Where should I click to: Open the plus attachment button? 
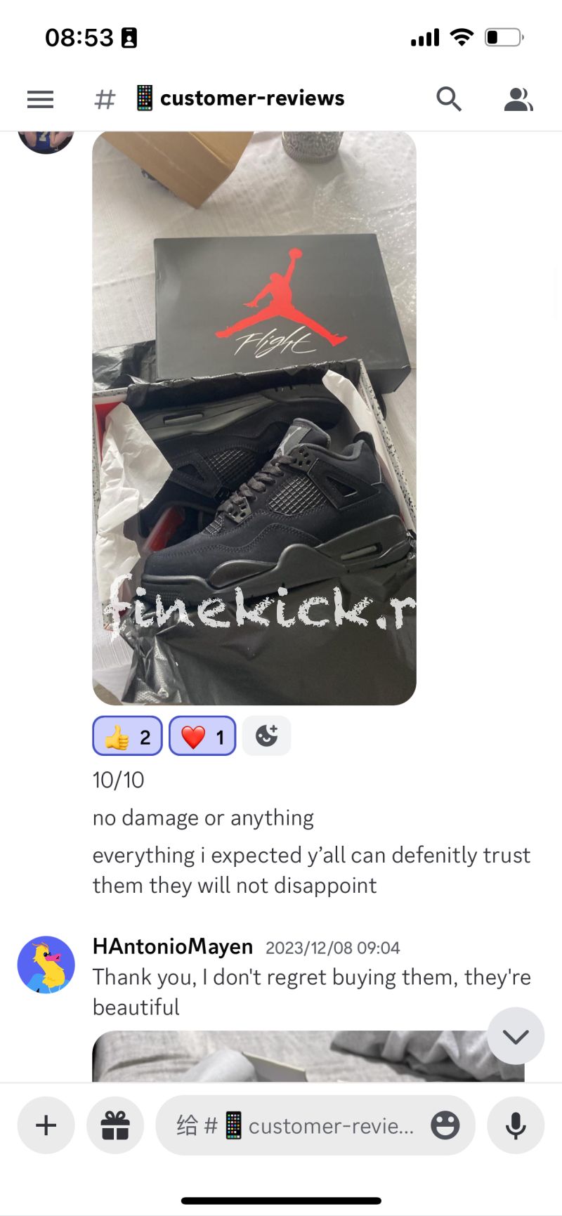46,1125
